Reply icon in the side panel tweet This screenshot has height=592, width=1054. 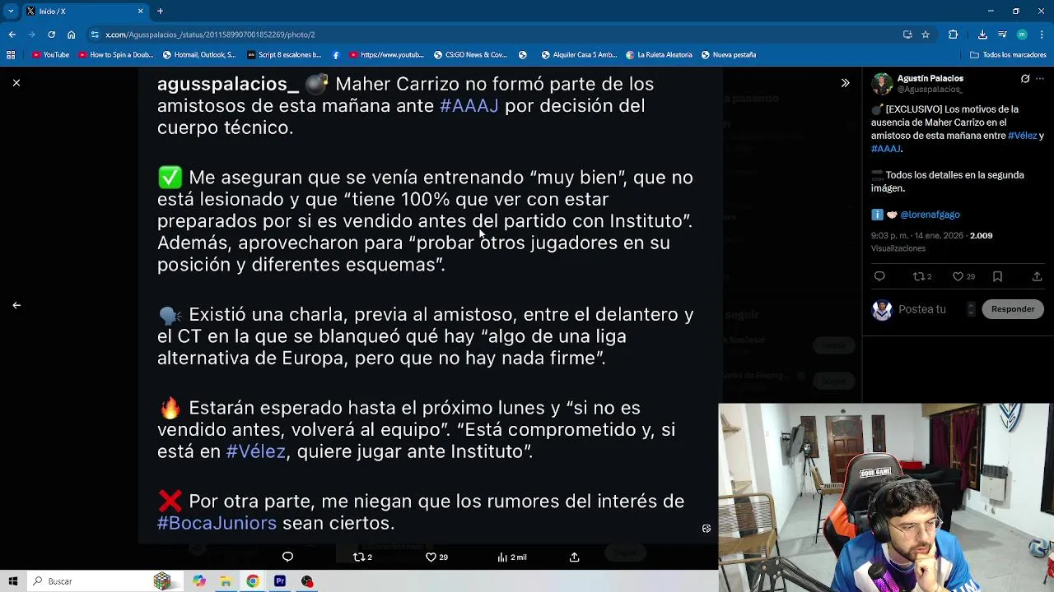point(879,277)
